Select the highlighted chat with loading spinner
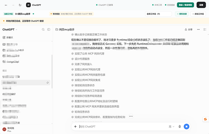 point(25,83)
